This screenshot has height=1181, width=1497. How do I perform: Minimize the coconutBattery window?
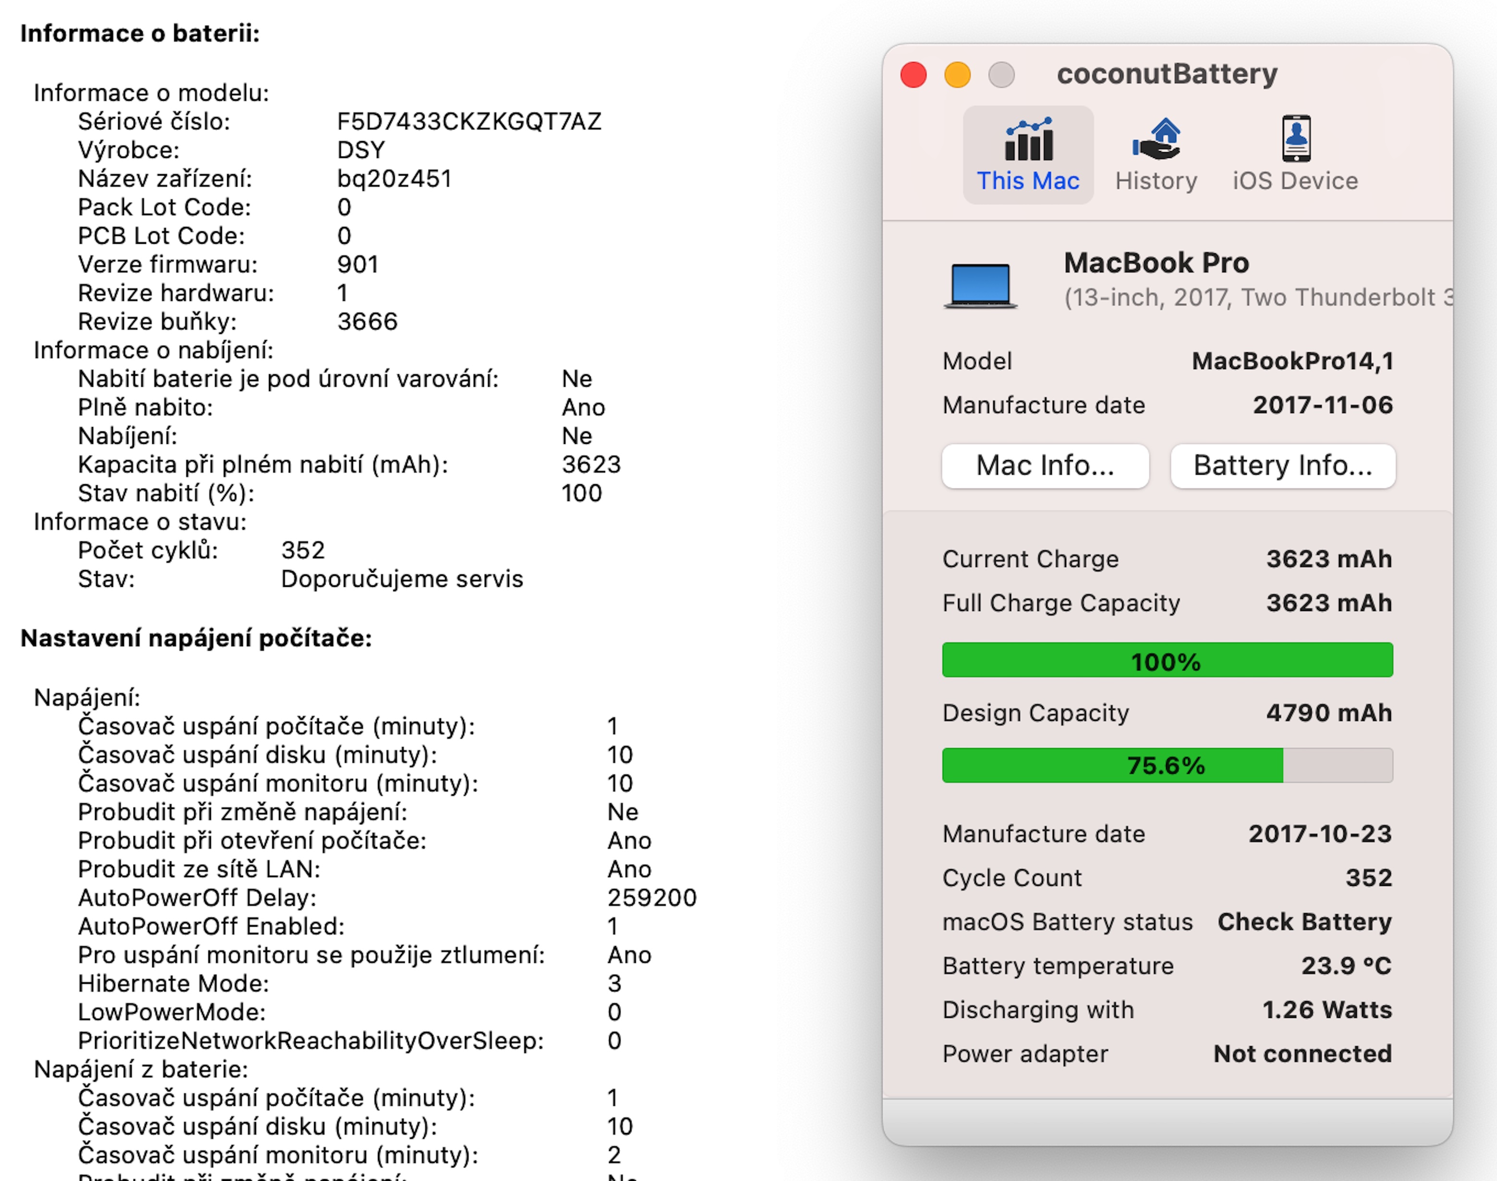(957, 75)
